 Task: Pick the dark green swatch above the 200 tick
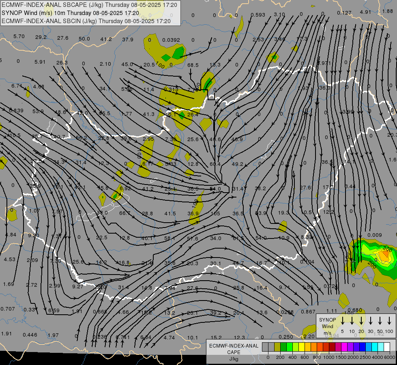click(283, 347)
